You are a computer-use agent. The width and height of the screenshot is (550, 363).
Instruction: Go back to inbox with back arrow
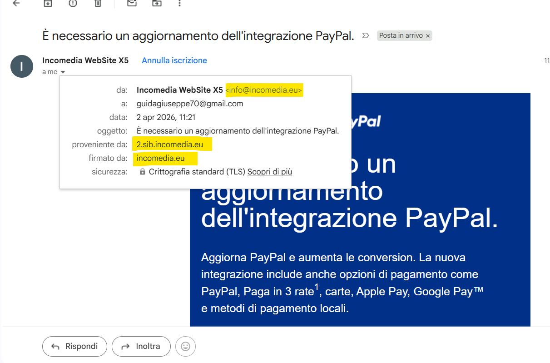(16, 3)
